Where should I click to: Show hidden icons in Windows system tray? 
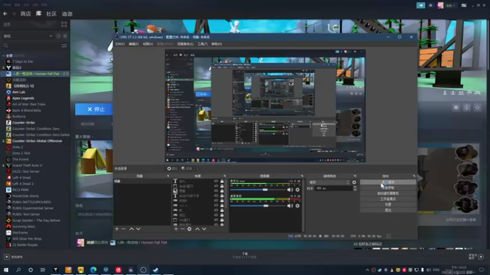click(x=367, y=269)
